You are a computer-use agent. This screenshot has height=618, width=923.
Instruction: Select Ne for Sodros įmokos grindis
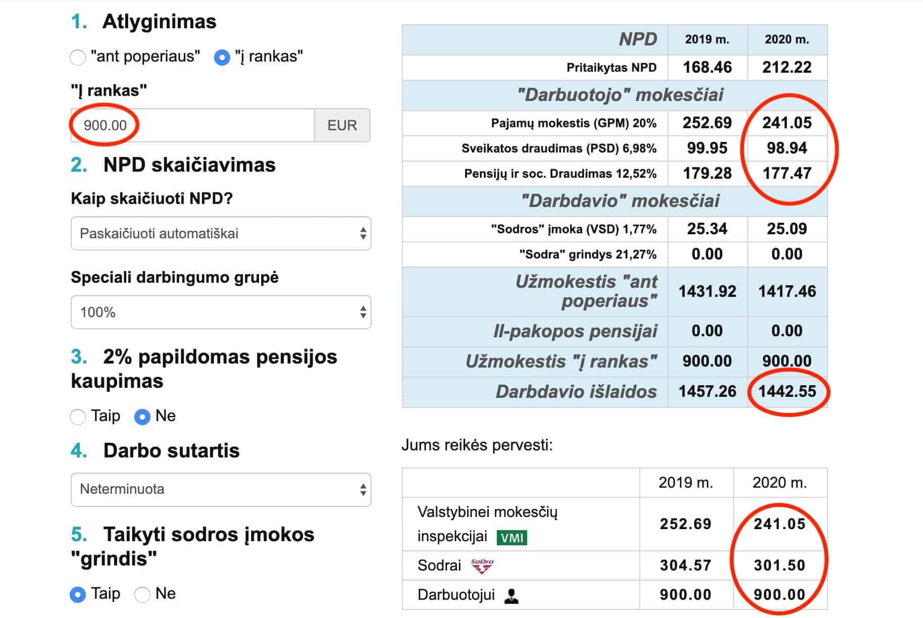click(142, 595)
